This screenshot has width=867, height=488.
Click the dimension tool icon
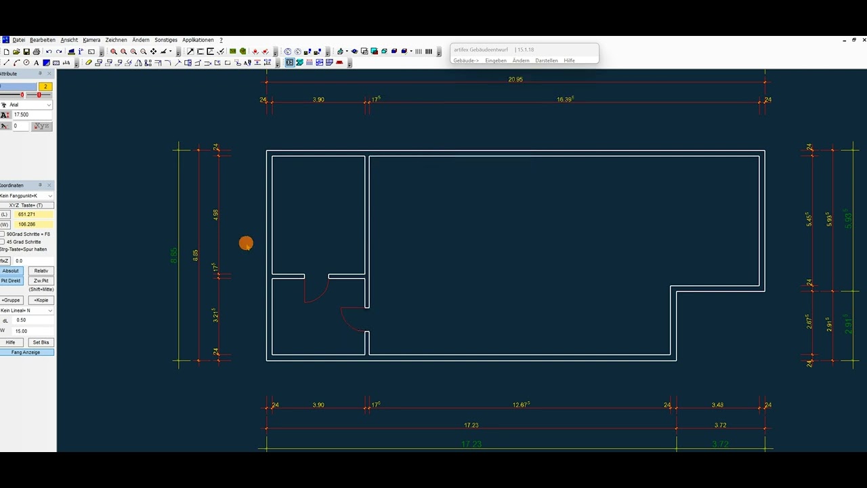tap(66, 62)
